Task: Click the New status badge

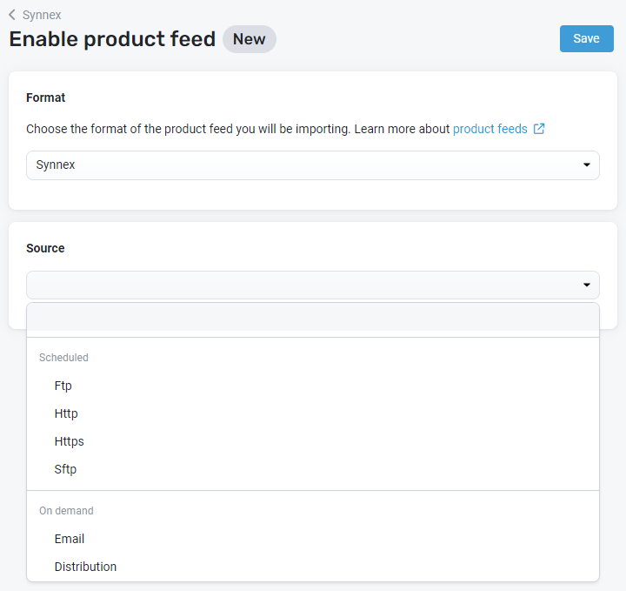Action: (x=250, y=39)
